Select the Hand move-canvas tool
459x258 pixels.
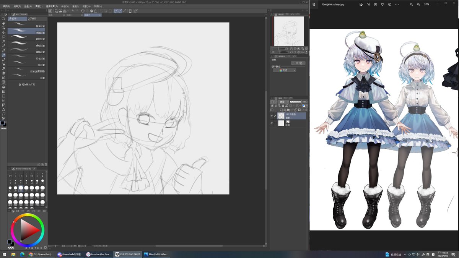tap(3, 23)
